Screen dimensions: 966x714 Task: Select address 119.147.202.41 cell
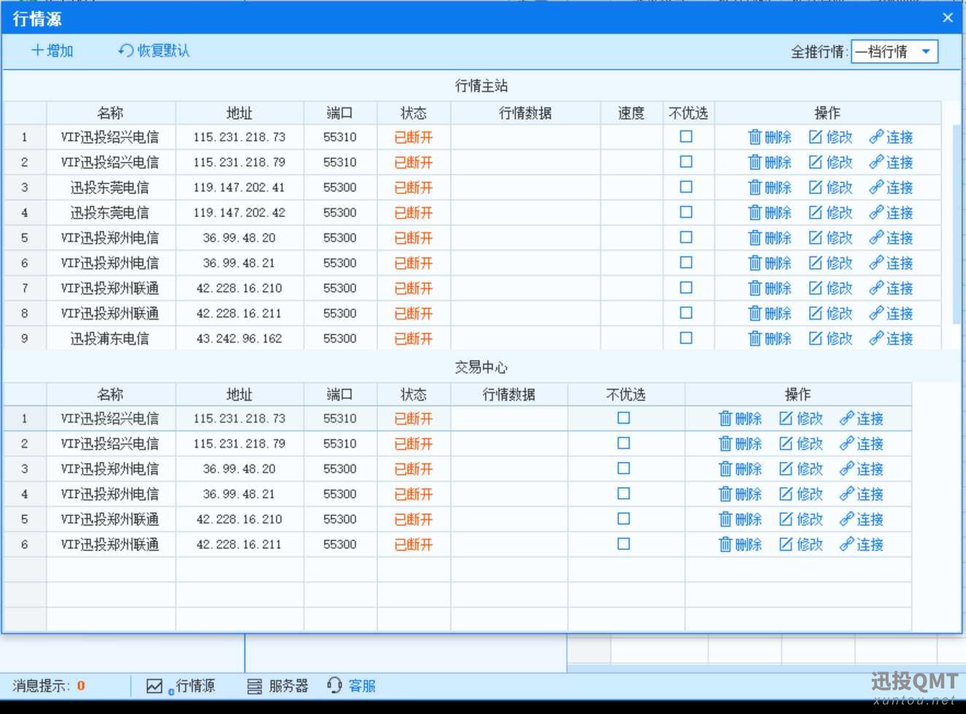(239, 188)
